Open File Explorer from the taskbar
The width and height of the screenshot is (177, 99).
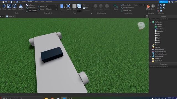[x=46, y=98]
